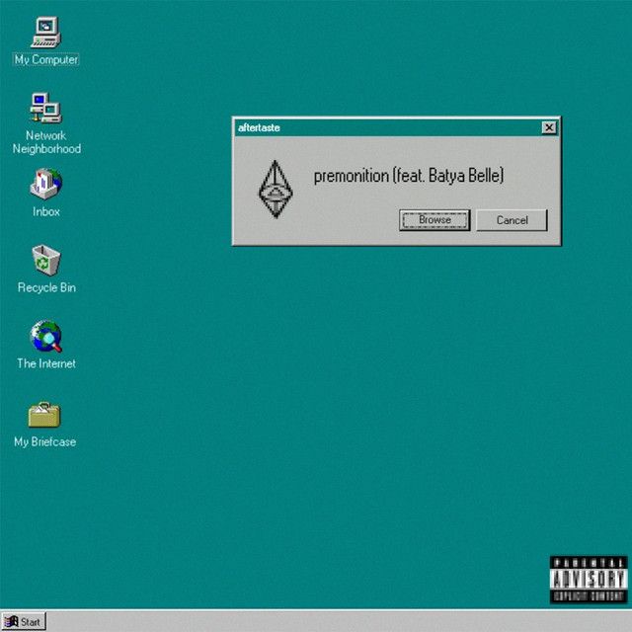The width and height of the screenshot is (632, 632).
Task: Open the My Briefcase icon
Action: pos(44,415)
